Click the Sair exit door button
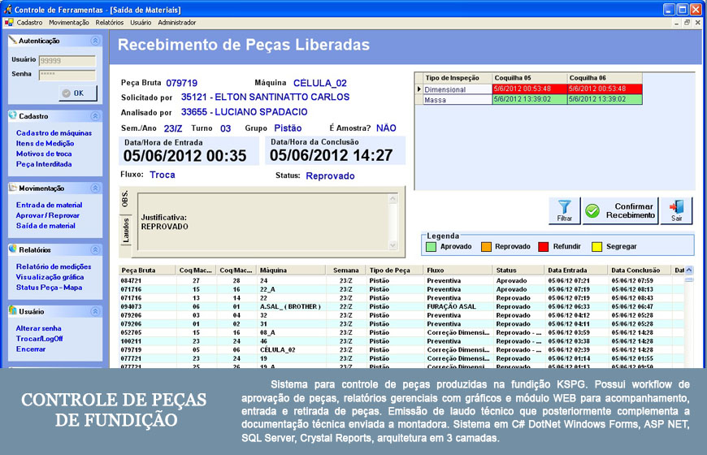The height and width of the screenshot is (455, 707). coord(676,210)
